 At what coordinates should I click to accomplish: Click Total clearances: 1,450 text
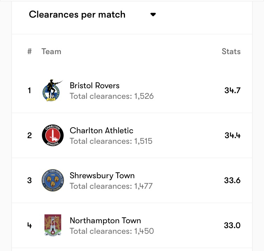click(x=112, y=231)
